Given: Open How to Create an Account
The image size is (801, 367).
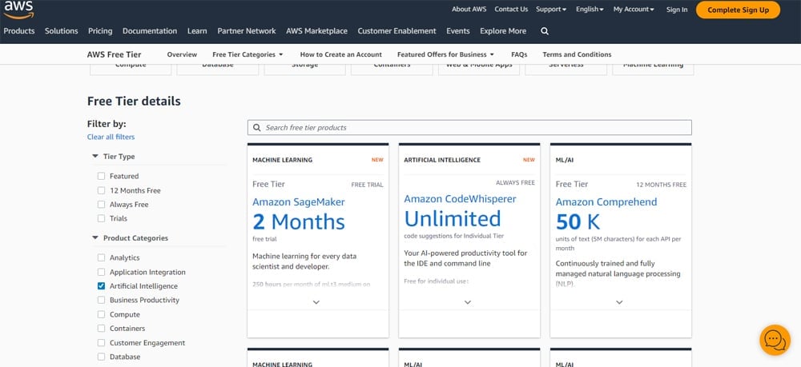Looking at the screenshot, I should 340,54.
